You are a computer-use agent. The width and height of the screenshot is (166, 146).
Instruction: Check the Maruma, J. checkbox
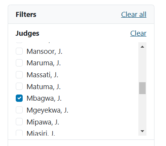coord(19,63)
